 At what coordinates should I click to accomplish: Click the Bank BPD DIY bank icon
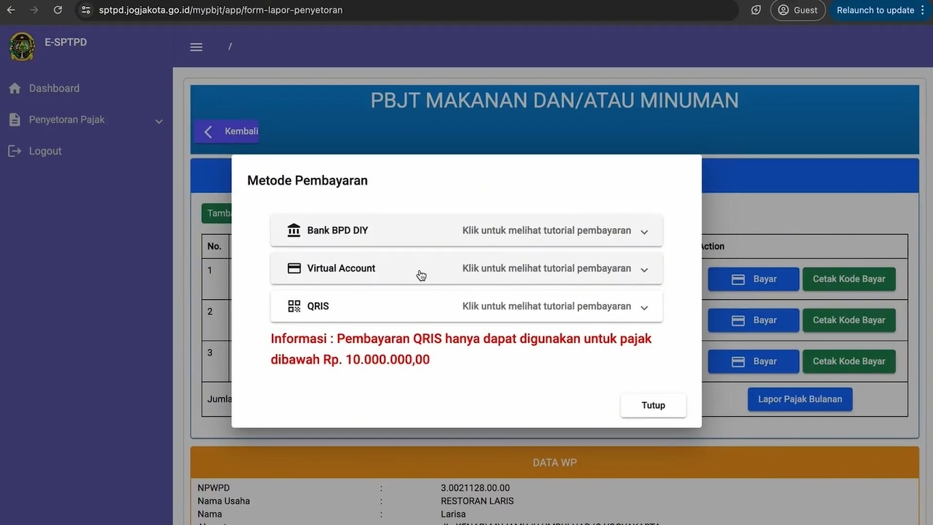coord(294,230)
